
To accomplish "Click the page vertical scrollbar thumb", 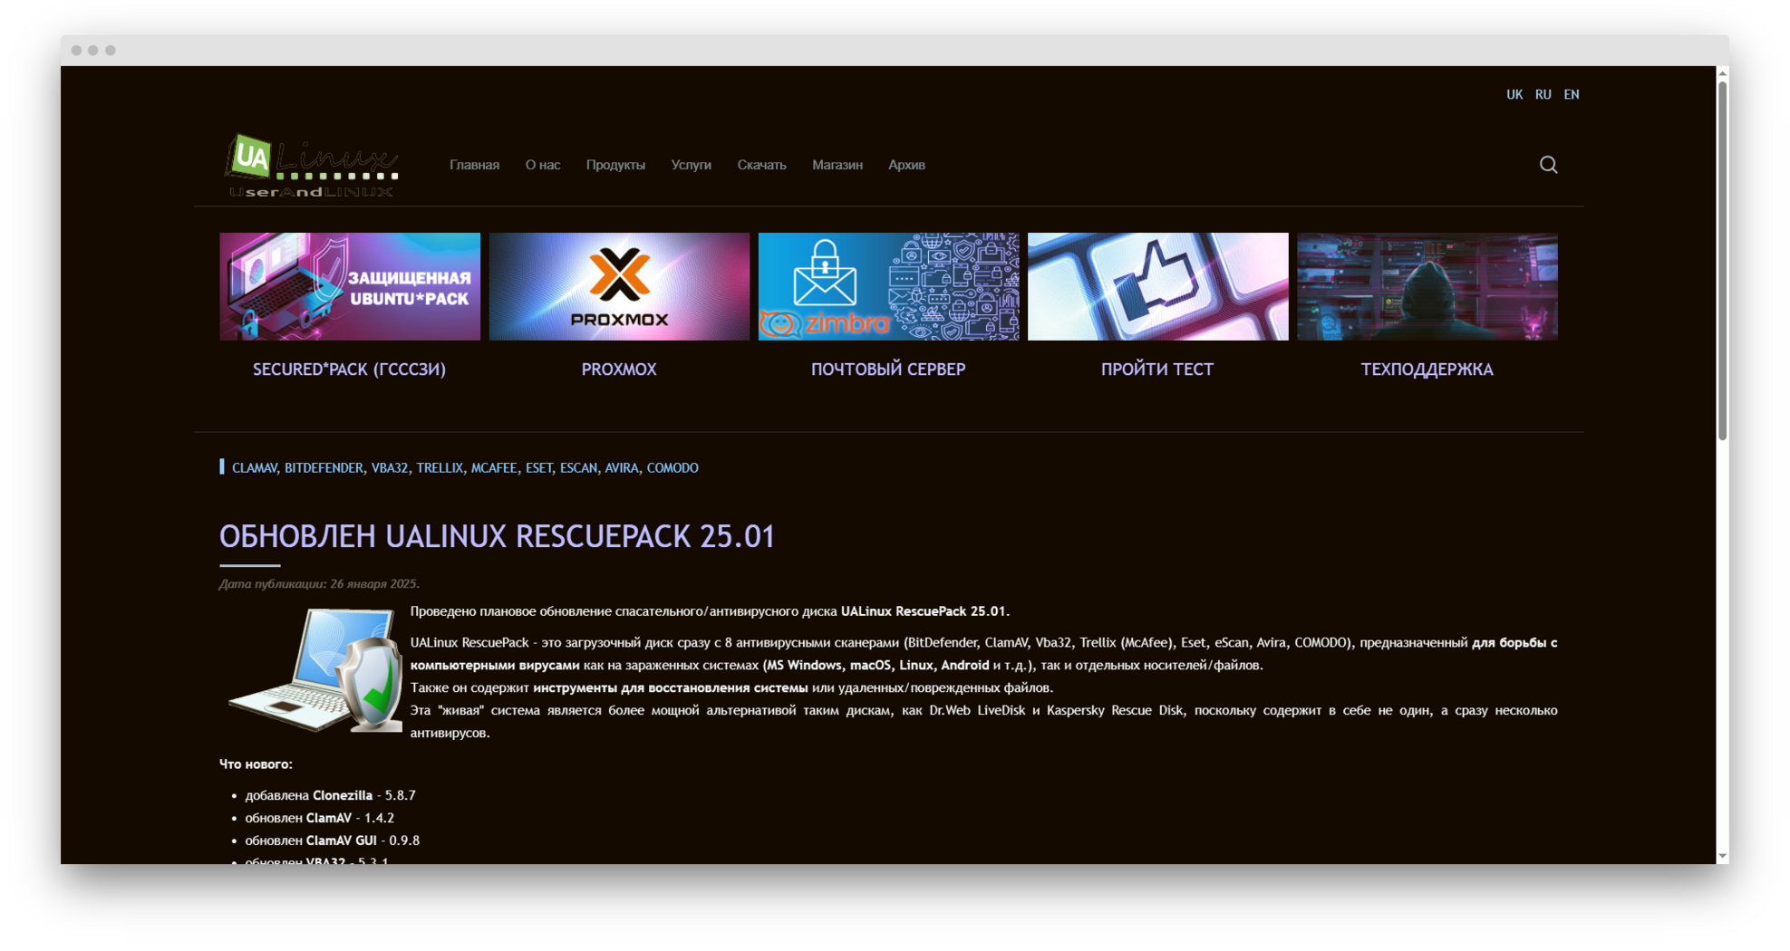I will (x=1722, y=263).
